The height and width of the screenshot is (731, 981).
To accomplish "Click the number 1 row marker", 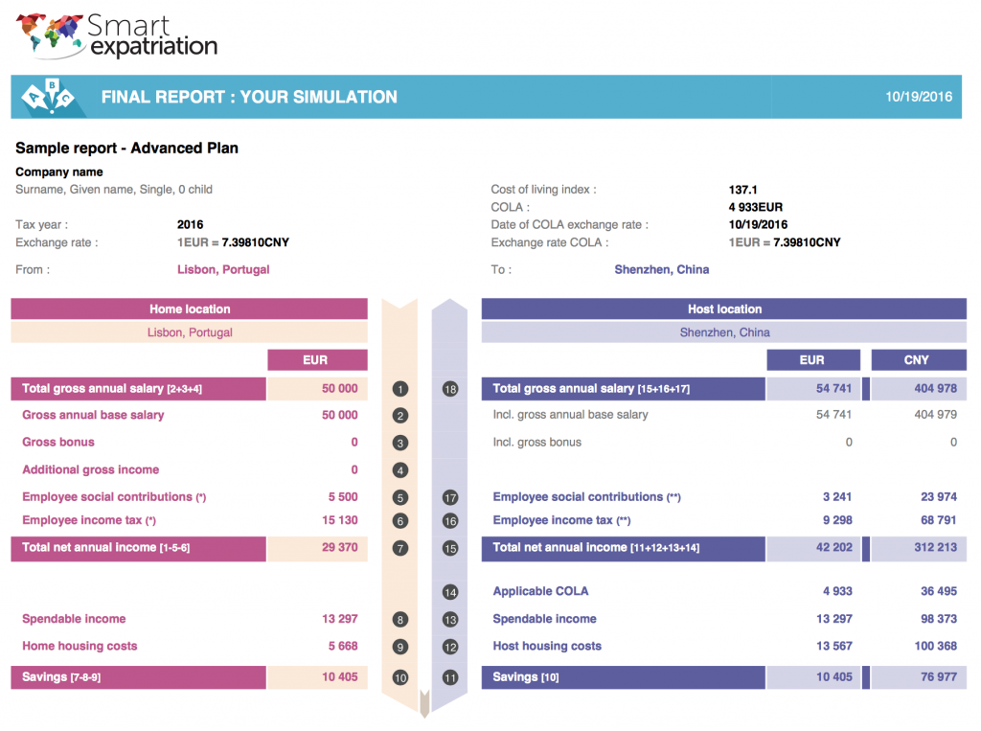I will coord(400,389).
